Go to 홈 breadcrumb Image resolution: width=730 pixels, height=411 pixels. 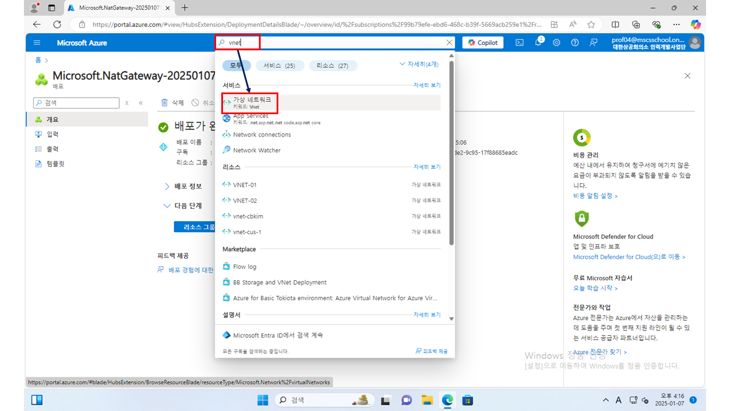[38, 60]
